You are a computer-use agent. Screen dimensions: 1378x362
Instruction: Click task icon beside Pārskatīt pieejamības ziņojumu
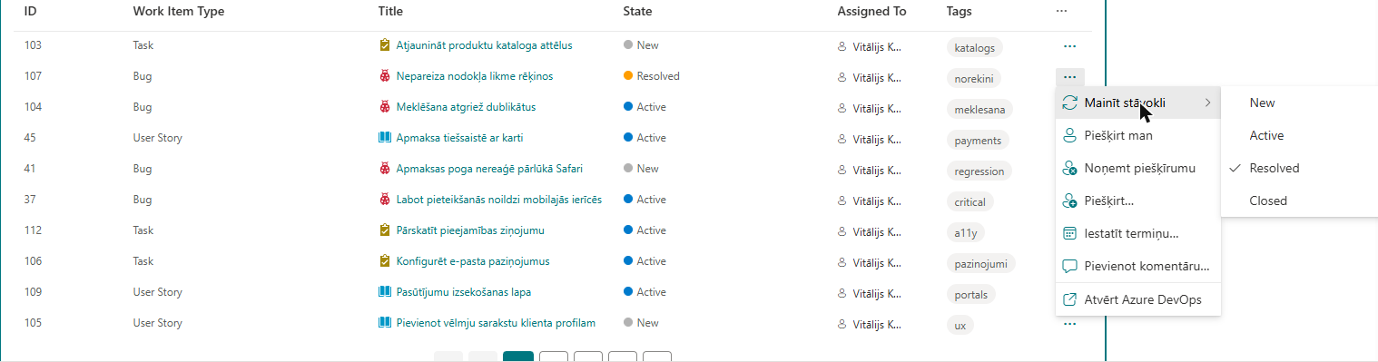tap(384, 230)
